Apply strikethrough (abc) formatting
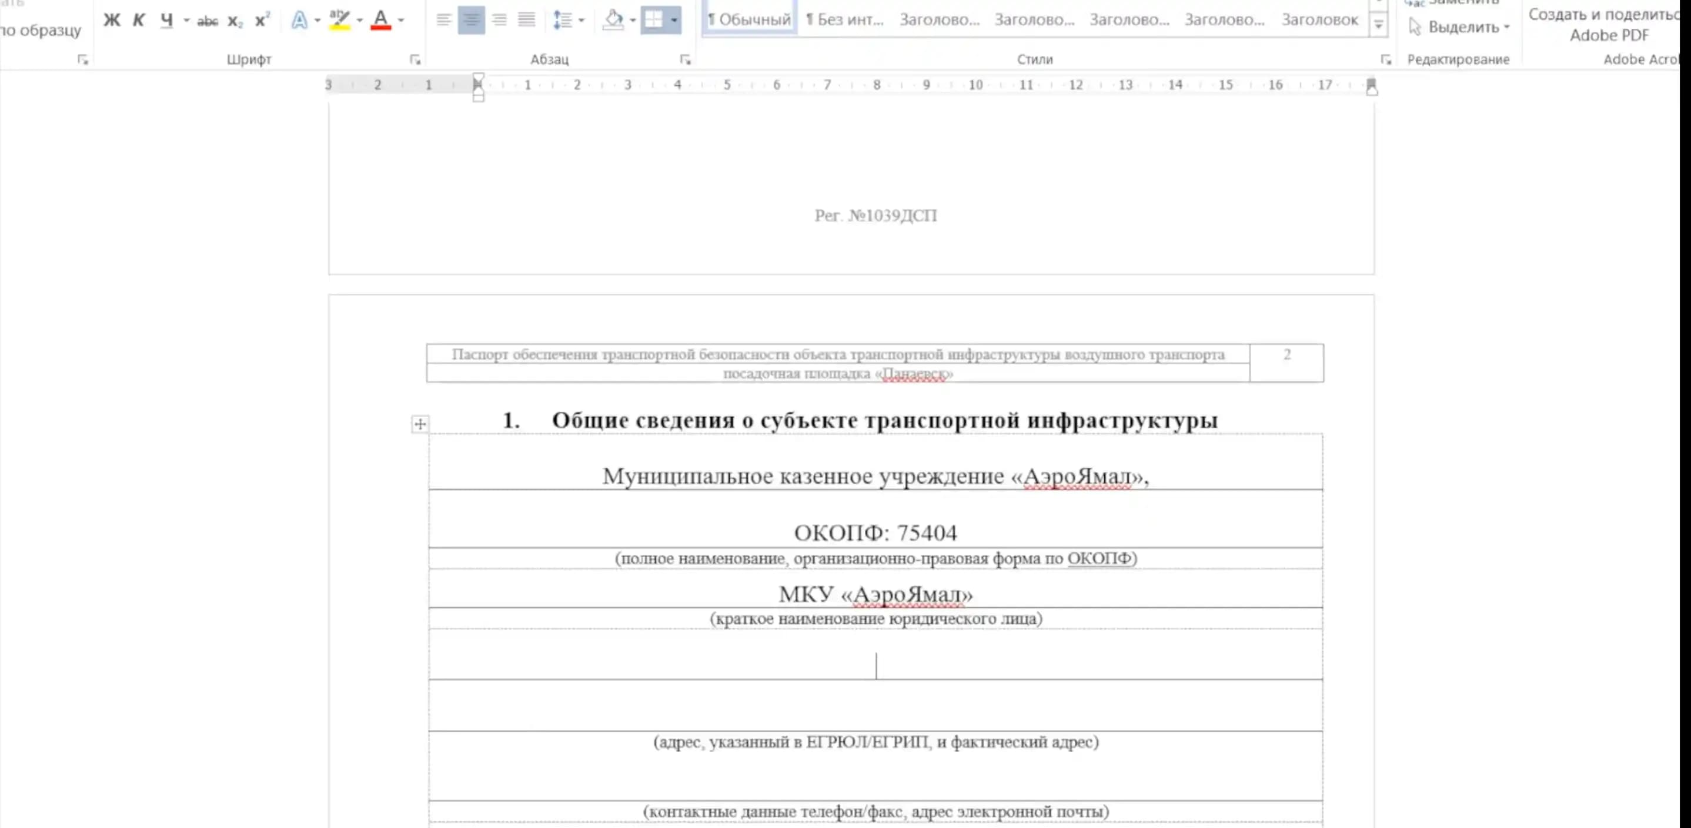The image size is (1691, 828). (x=208, y=21)
